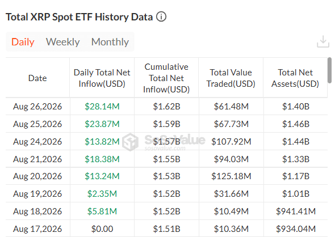
Task: Select the Daily tab
Action: click(x=23, y=42)
